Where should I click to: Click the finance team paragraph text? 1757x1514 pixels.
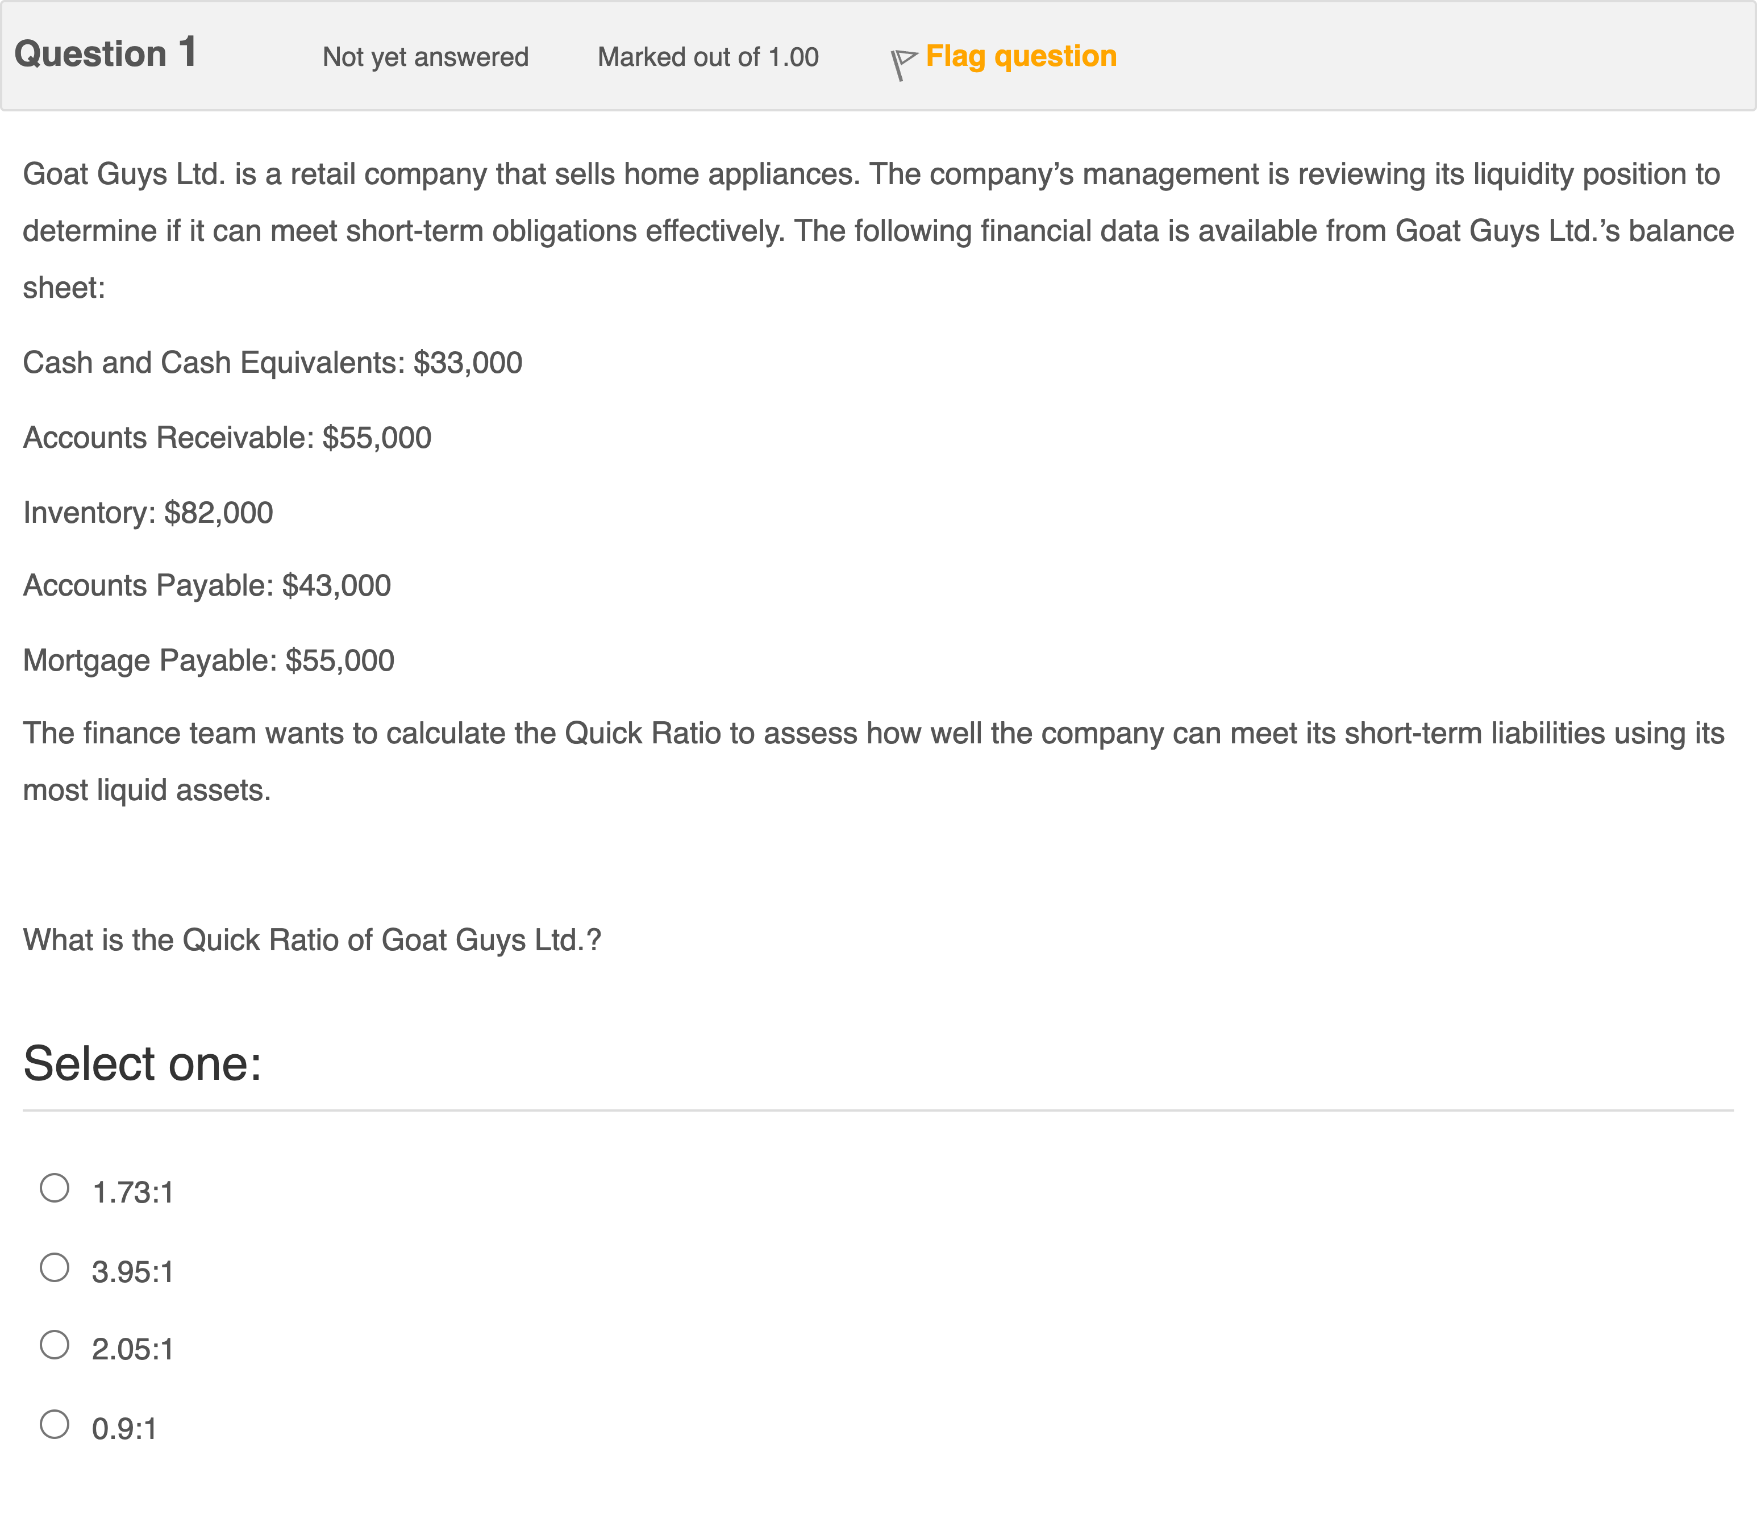coord(873,762)
